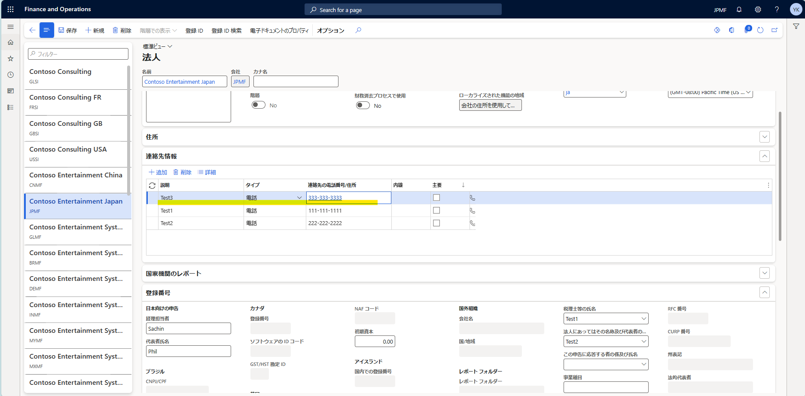Collapse the 連絡先情報 section
805x396 pixels.
pos(765,156)
